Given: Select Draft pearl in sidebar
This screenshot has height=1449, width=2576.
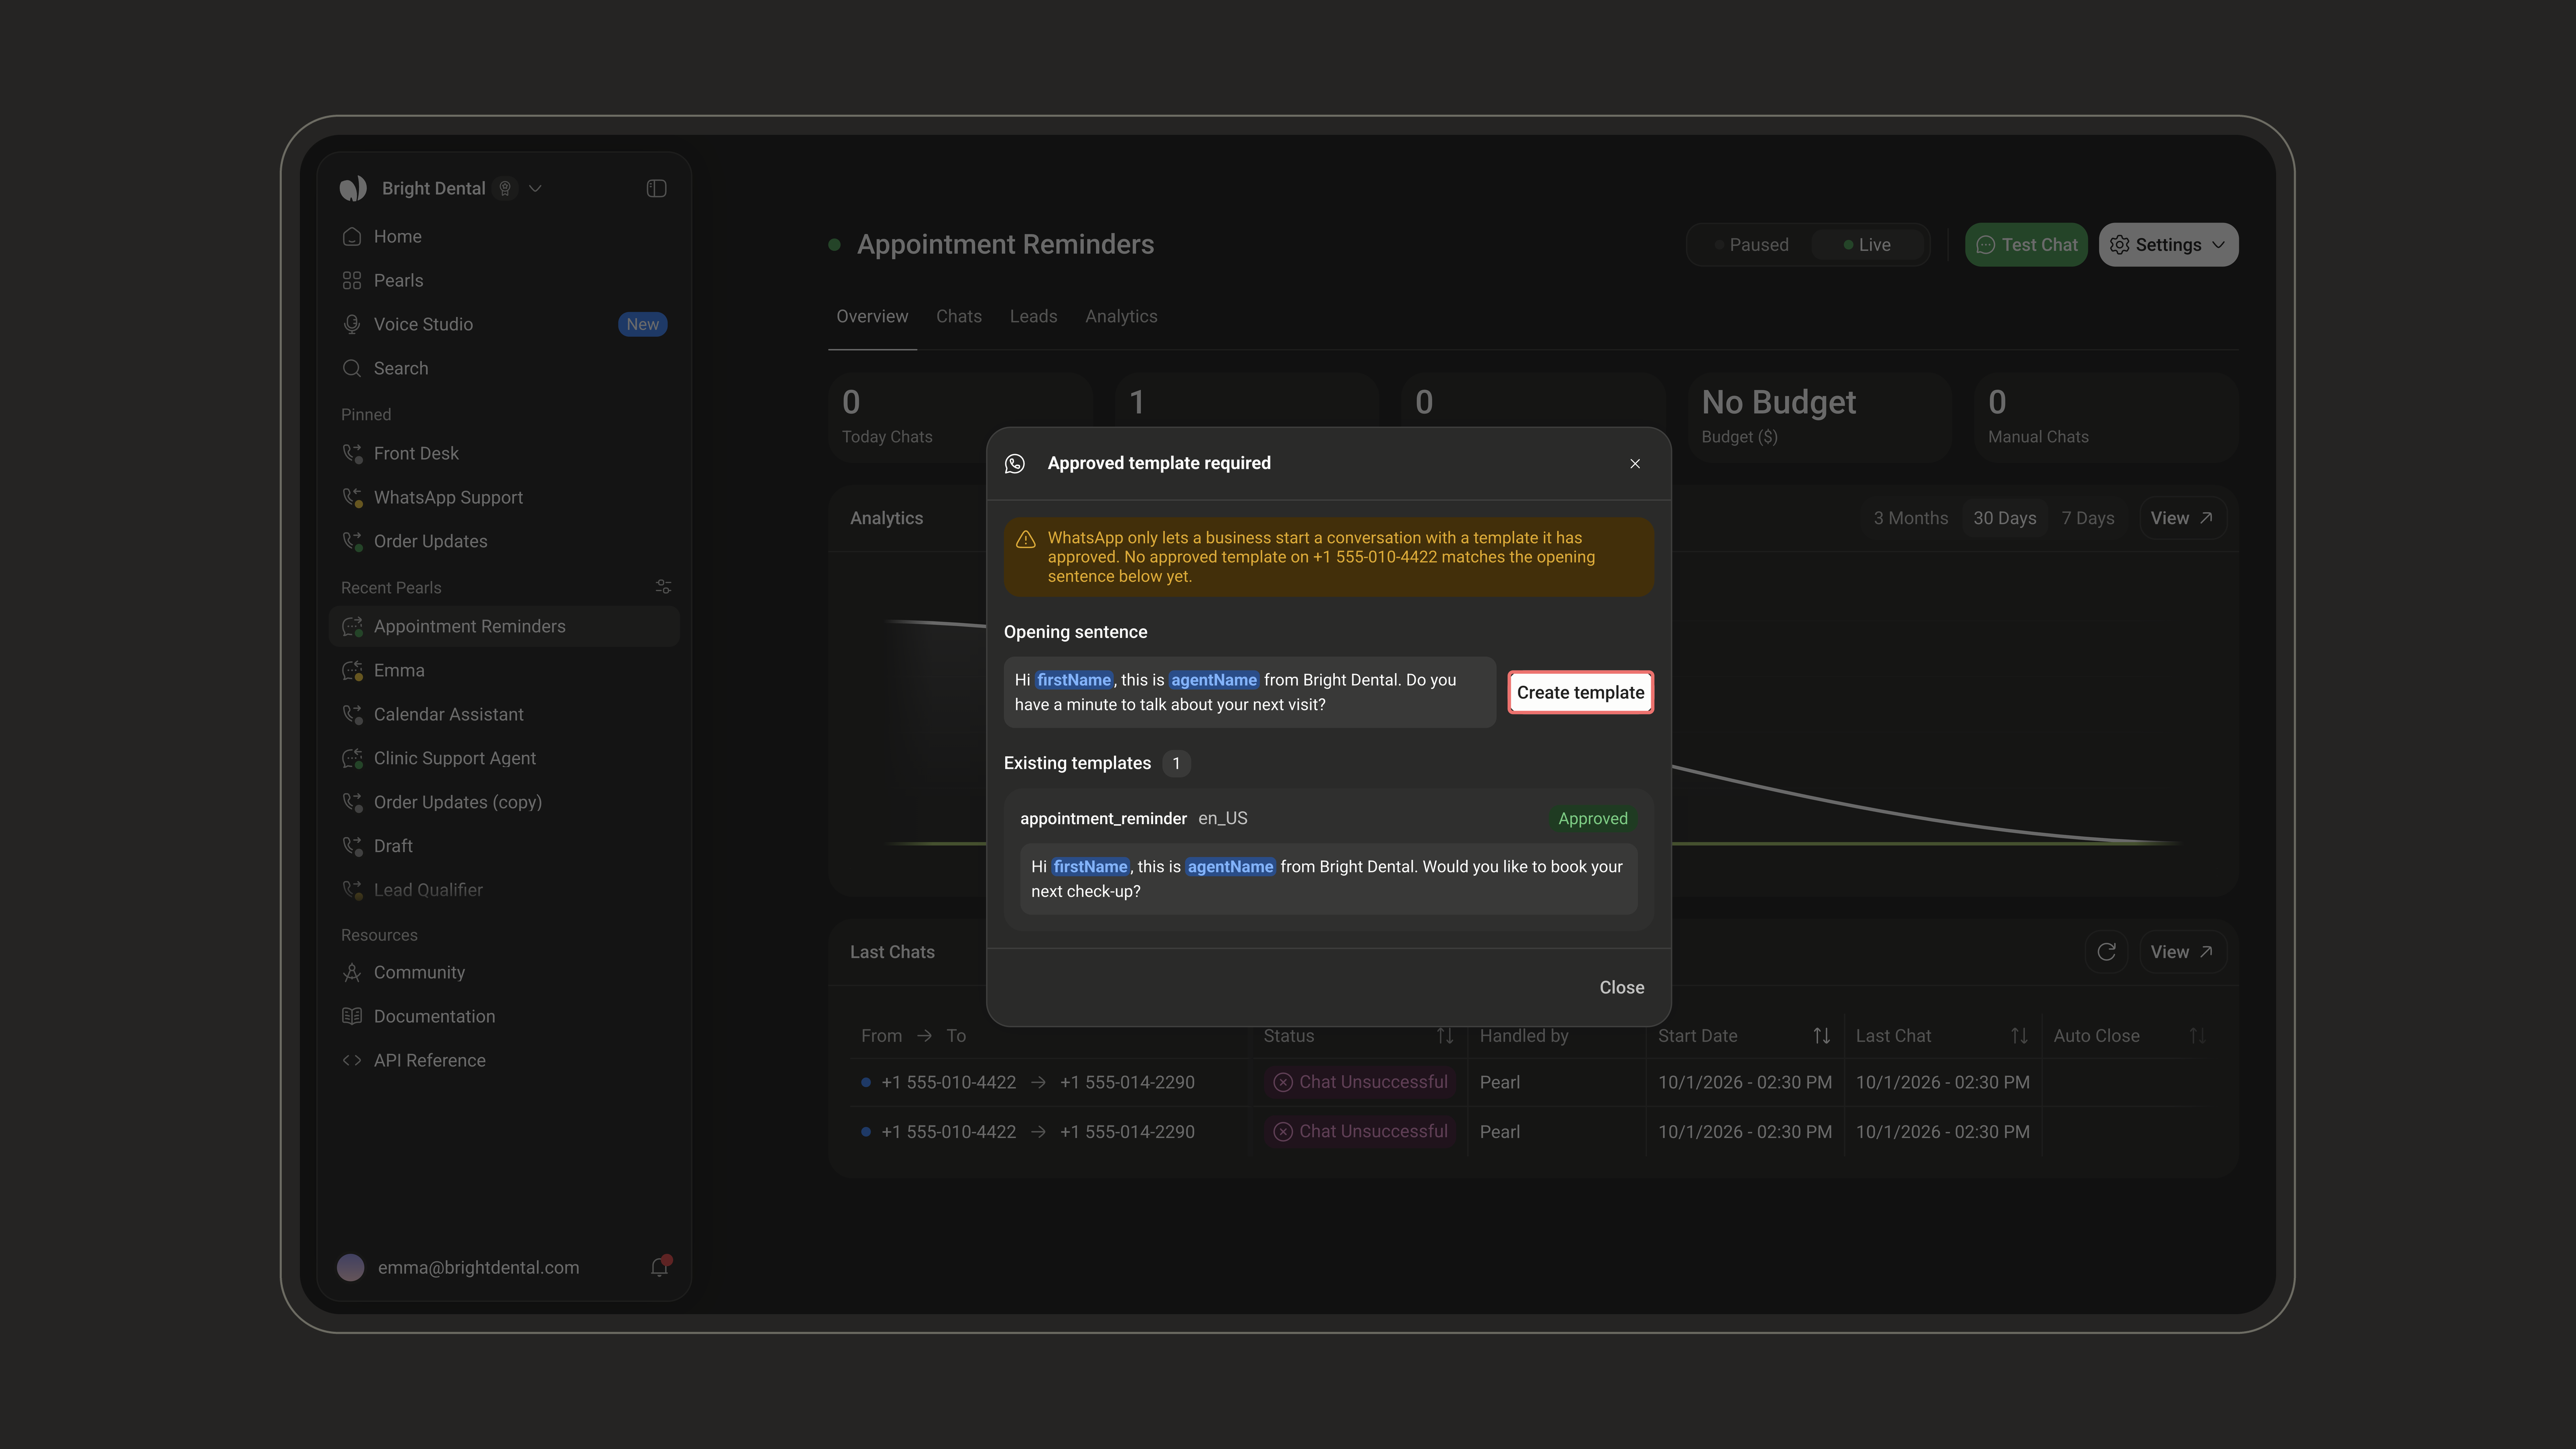Looking at the screenshot, I should pos(504,846).
